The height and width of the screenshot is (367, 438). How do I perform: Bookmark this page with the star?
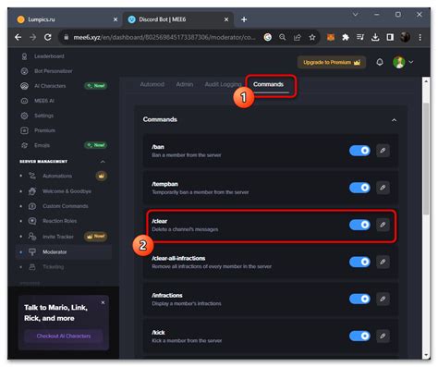coord(312,37)
